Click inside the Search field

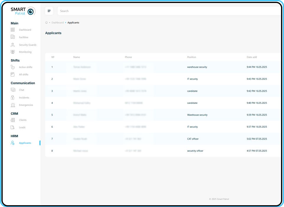coord(168,11)
